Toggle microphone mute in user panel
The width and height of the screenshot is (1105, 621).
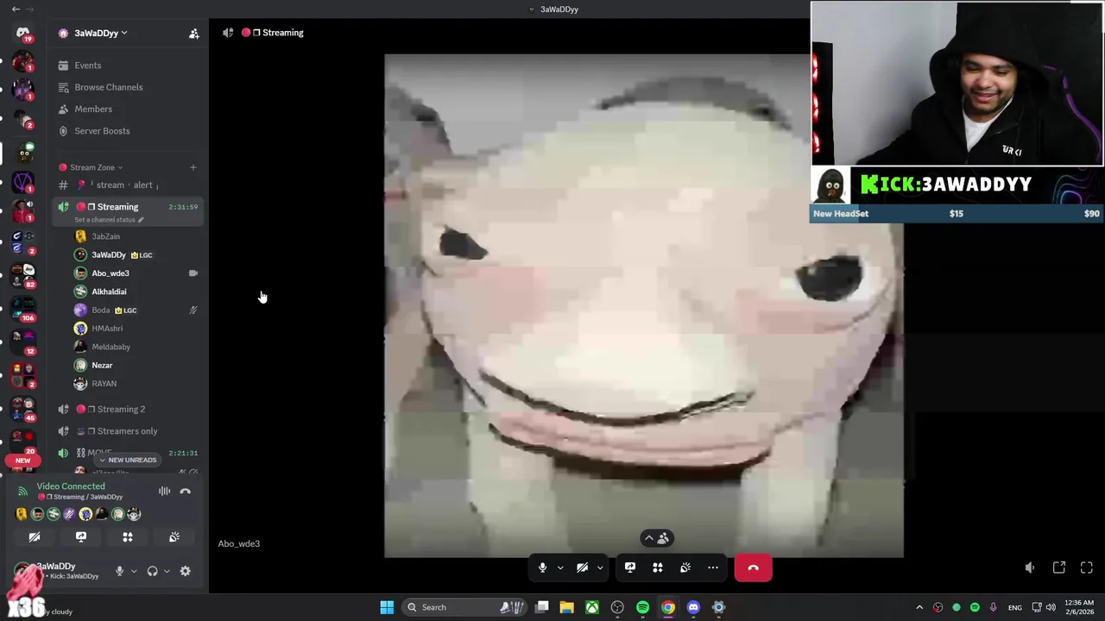120,571
